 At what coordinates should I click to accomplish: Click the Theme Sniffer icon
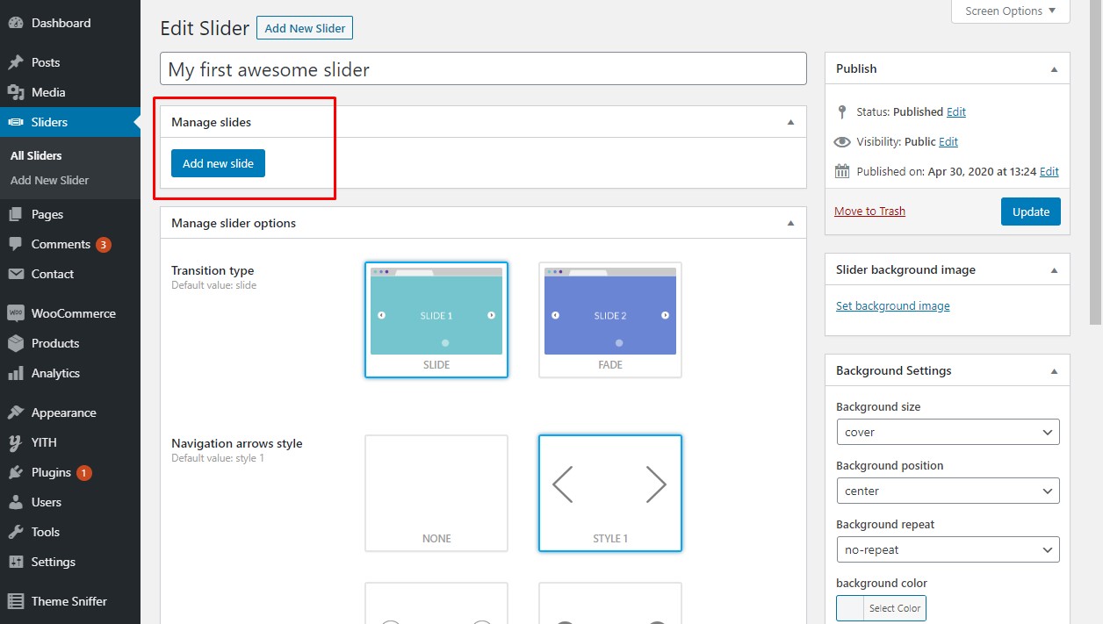point(16,601)
